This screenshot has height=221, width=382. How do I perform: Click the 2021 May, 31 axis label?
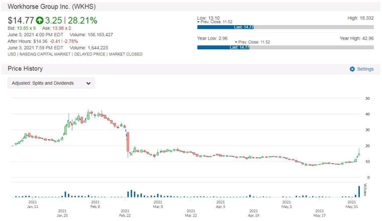point(351,204)
